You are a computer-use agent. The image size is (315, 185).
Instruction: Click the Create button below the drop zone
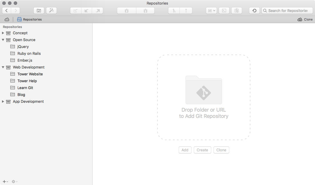click(x=202, y=150)
